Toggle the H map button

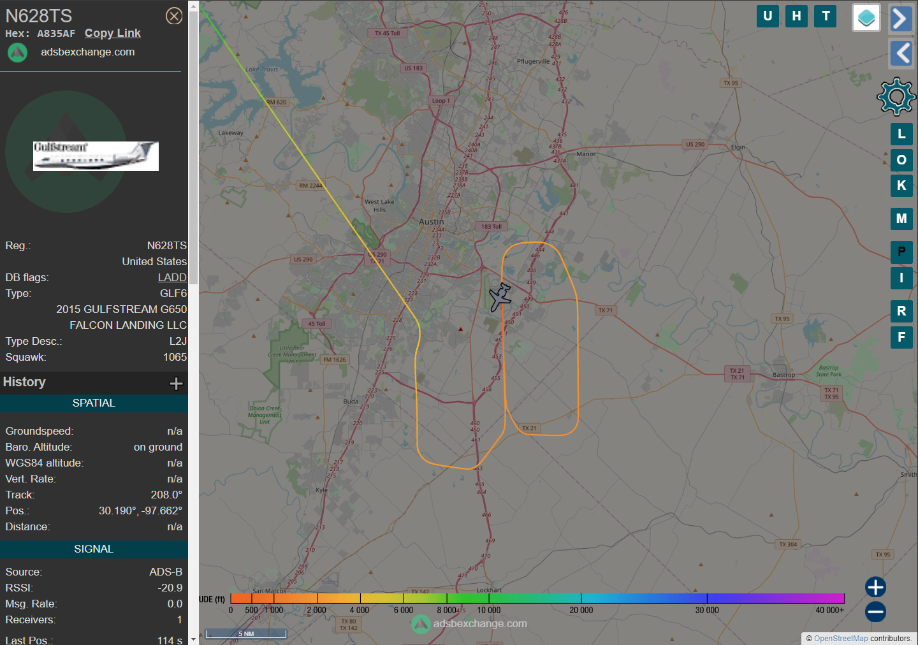coord(797,16)
